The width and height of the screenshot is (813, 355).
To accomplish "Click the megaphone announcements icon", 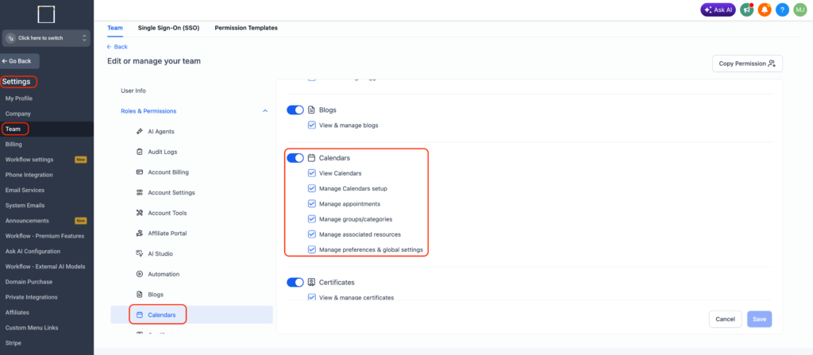I will pyautogui.click(x=746, y=10).
